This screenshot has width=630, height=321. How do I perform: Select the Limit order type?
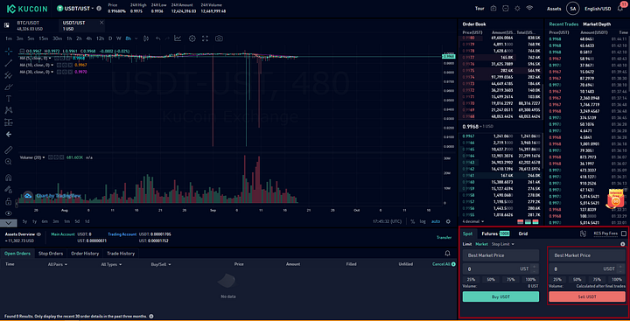(466, 244)
